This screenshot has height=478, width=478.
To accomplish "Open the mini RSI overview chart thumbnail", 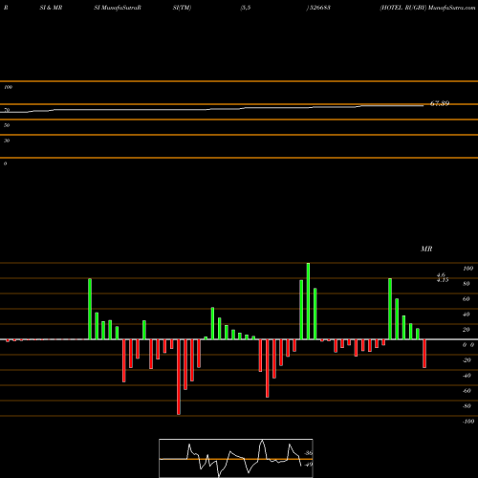I will coord(236,458).
